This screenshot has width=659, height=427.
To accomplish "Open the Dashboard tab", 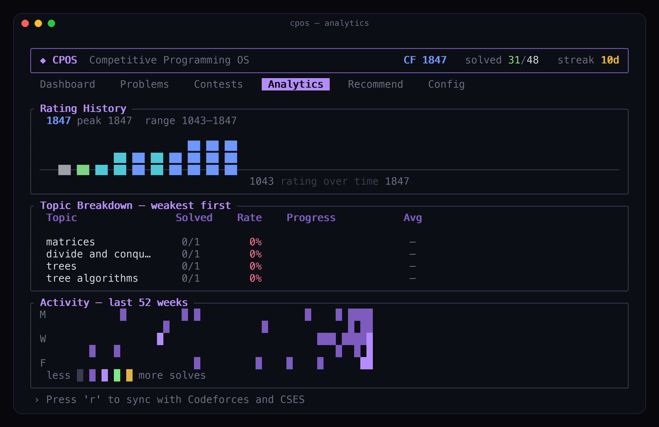I will pos(67,84).
